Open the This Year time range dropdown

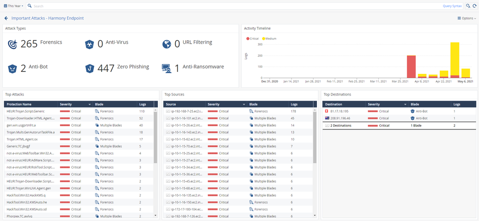point(13,6)
